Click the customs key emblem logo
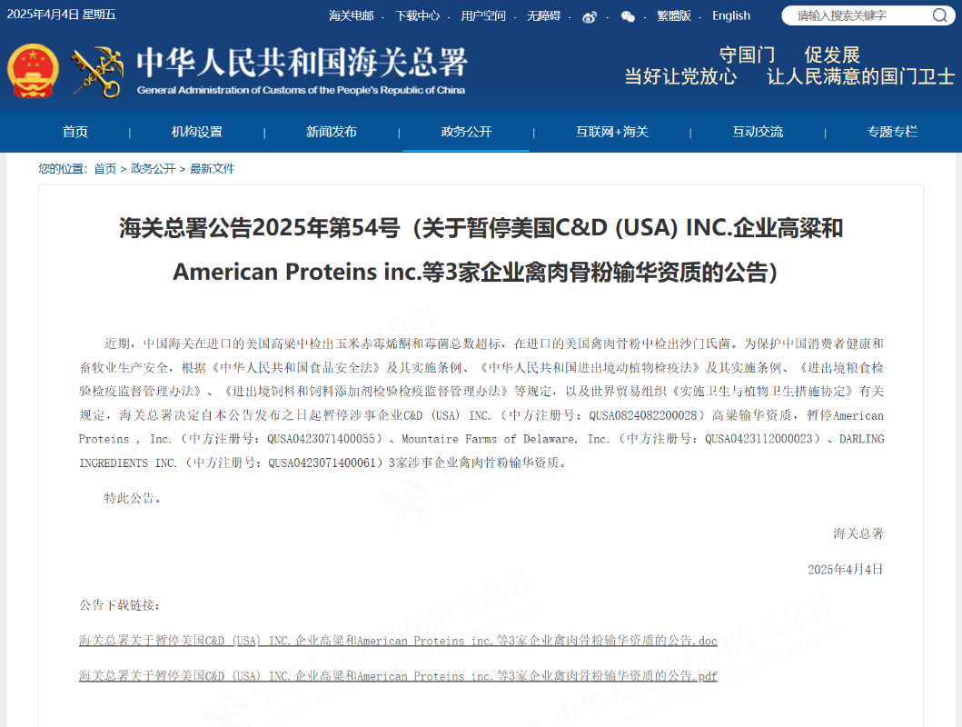The width and height of the screenshot is (962, 727). 97,72
